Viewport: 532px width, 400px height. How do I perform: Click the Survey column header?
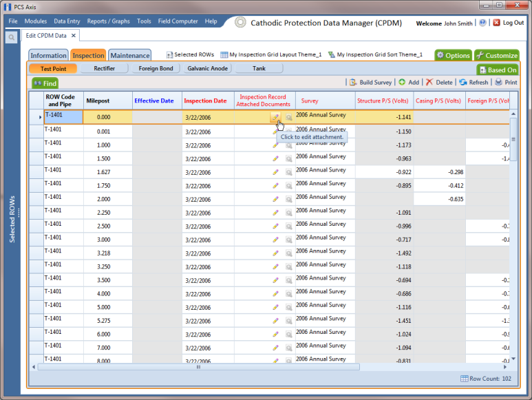pyautogui.click(x=325, y=101)
